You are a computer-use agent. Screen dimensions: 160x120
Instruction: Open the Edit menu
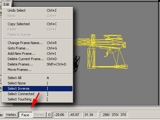pyautogui.click(x=6, y=4)
